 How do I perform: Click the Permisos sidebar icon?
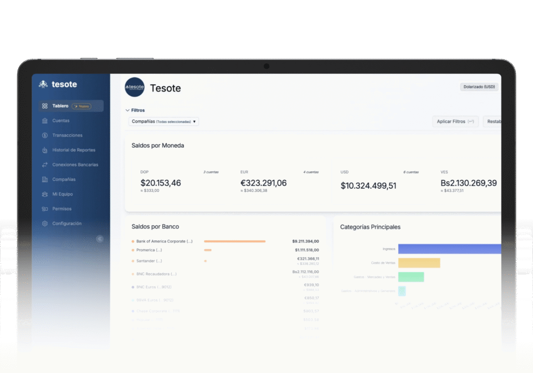45,209
